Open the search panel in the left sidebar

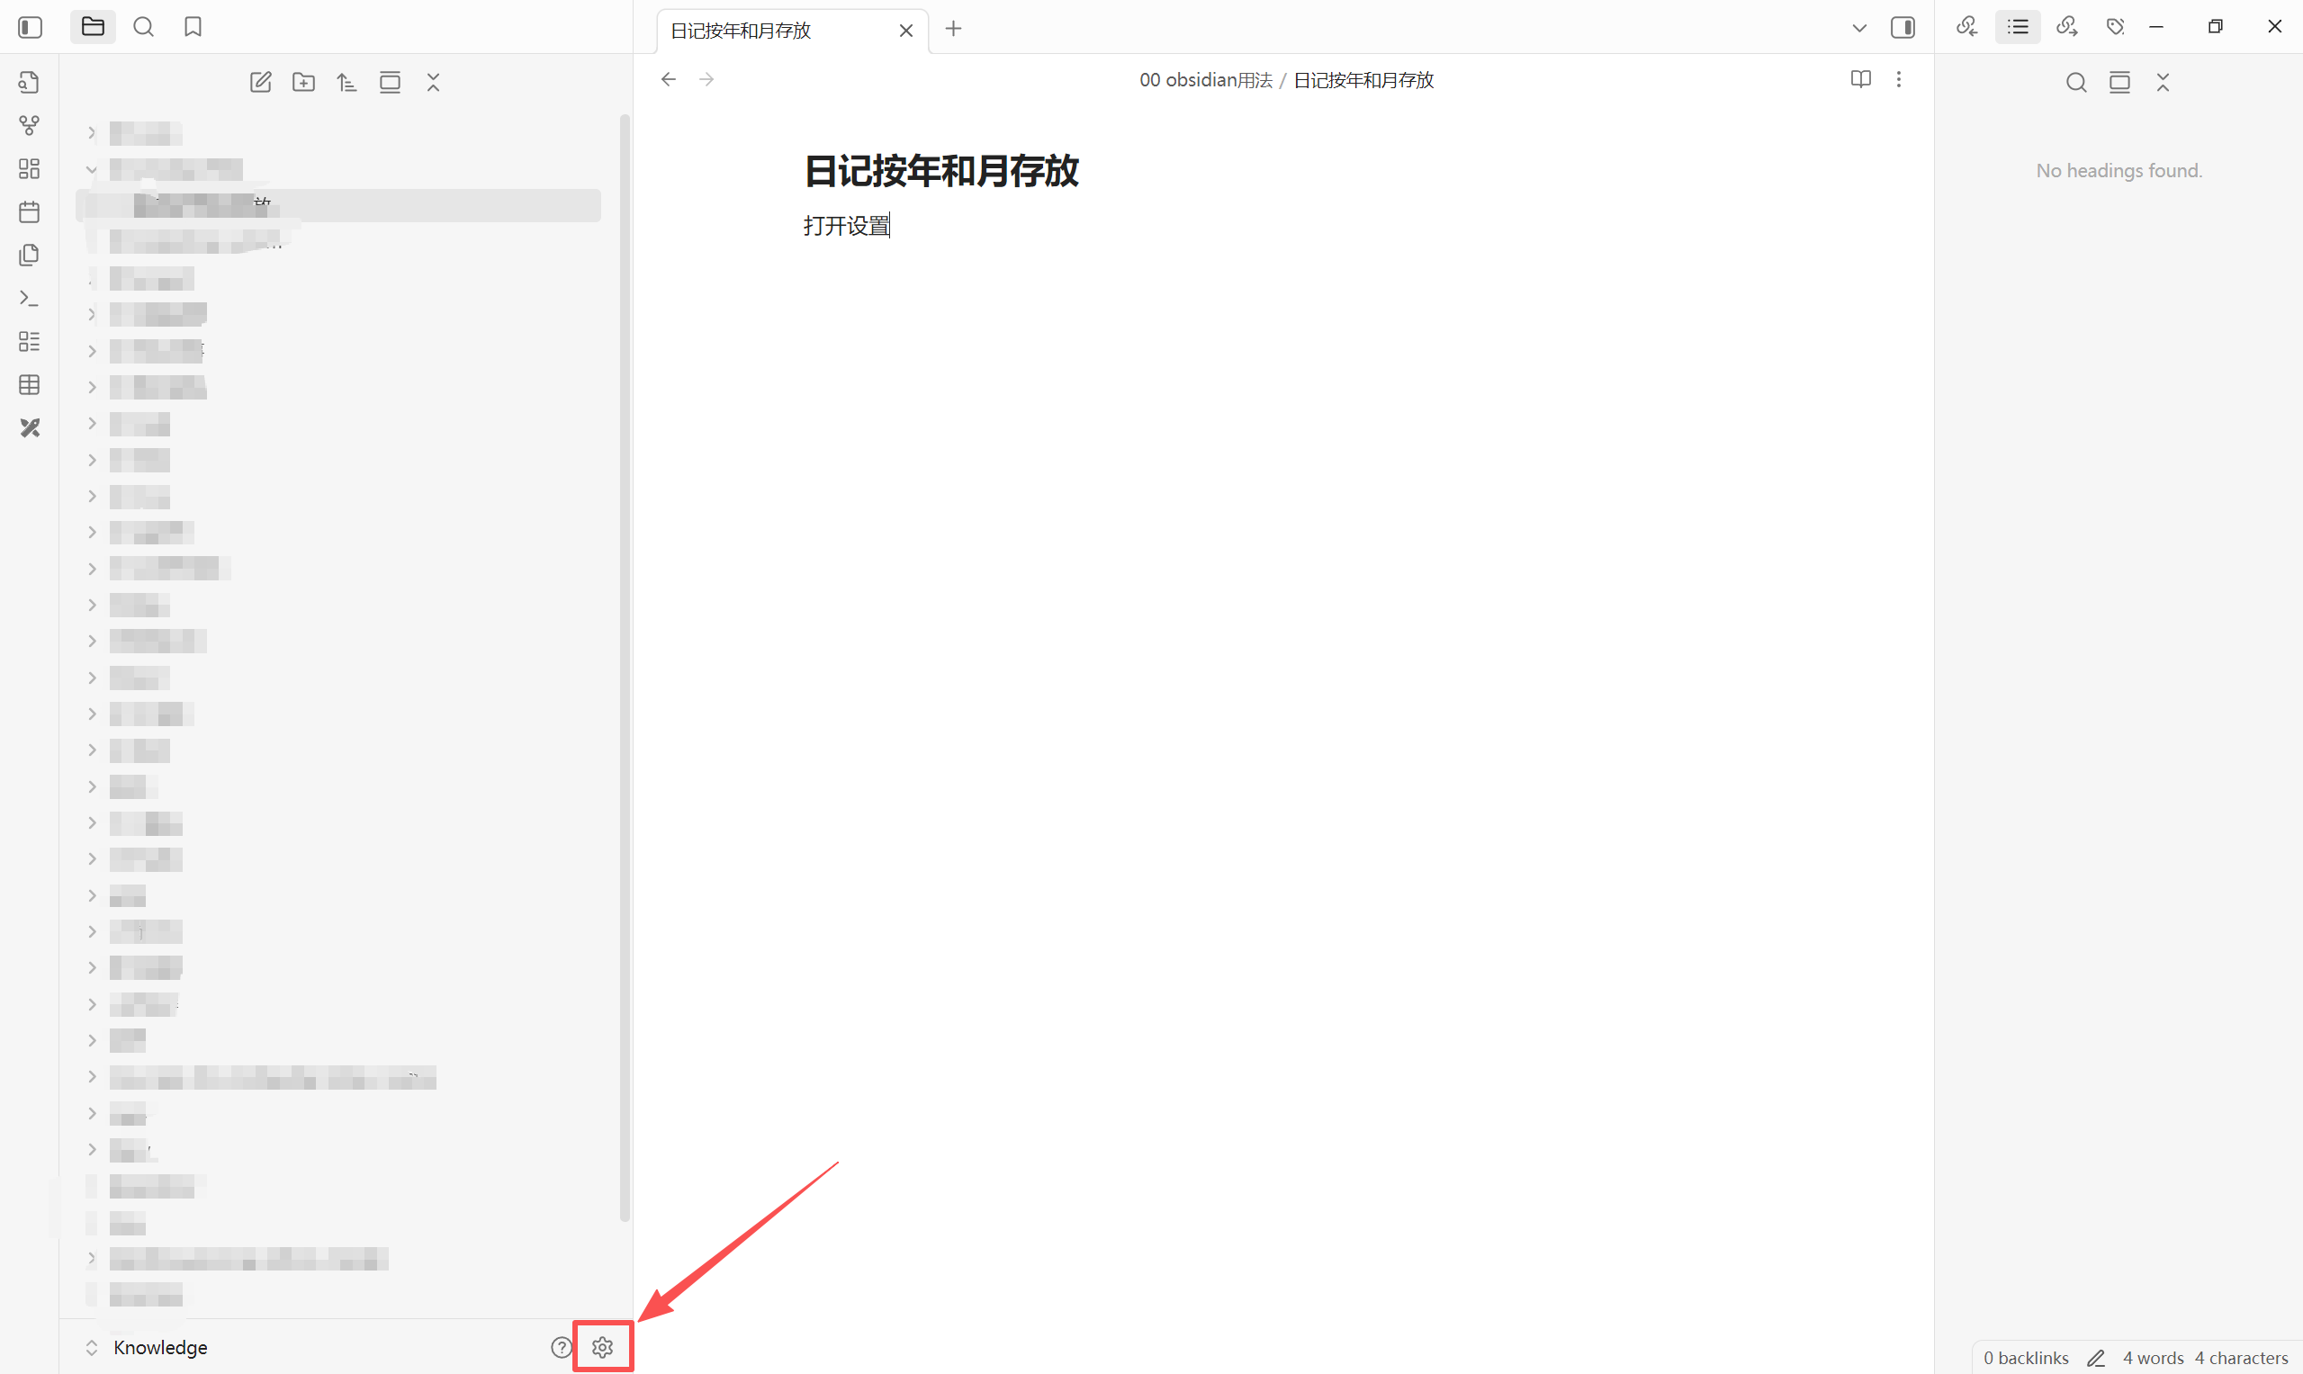143,27
